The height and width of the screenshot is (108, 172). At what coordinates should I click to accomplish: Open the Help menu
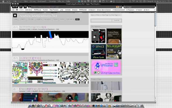[68, 1]
